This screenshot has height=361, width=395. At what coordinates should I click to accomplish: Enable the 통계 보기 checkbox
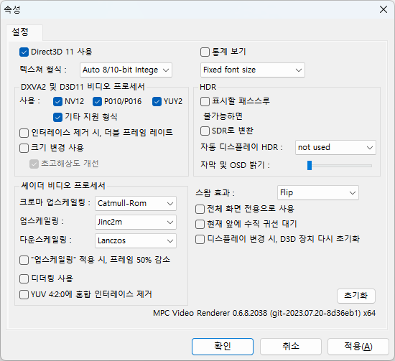point(205,52)
